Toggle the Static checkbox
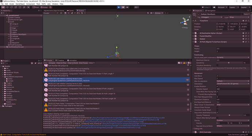252x136 pixels. pyautogui.click(x=242, y=14)
